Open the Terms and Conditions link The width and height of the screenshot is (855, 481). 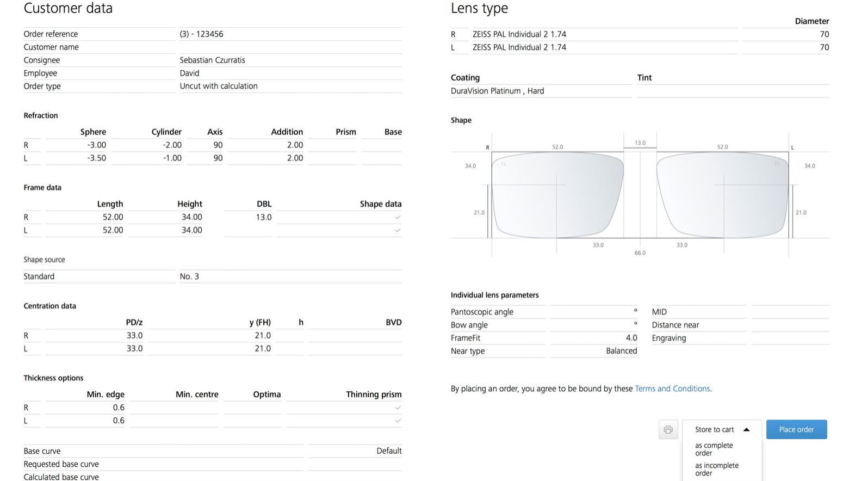[x=672, y=388]
